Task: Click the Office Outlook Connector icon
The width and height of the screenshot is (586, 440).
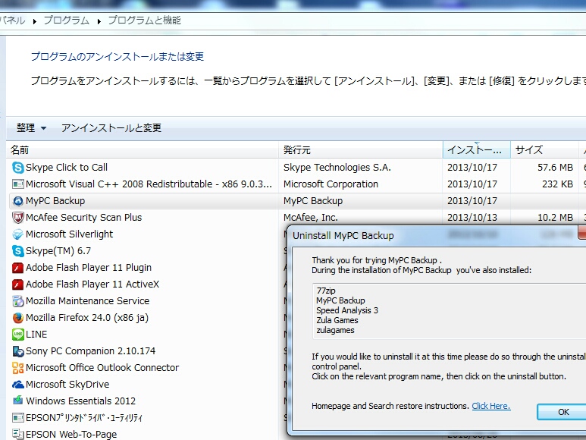Action: pos(18,368)
